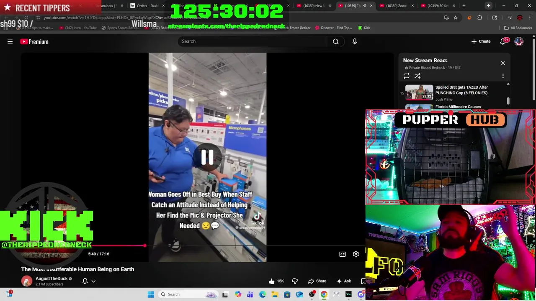Open the Create button in YouTube header

[x=481, y=41]
